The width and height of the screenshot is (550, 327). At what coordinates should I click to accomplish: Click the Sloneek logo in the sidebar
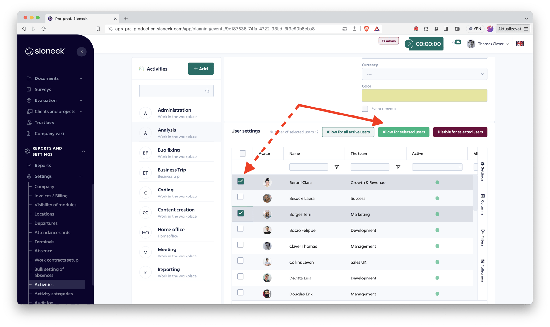(45, 51)
